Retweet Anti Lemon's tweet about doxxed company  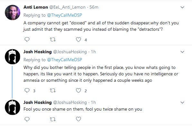(53, 39)
